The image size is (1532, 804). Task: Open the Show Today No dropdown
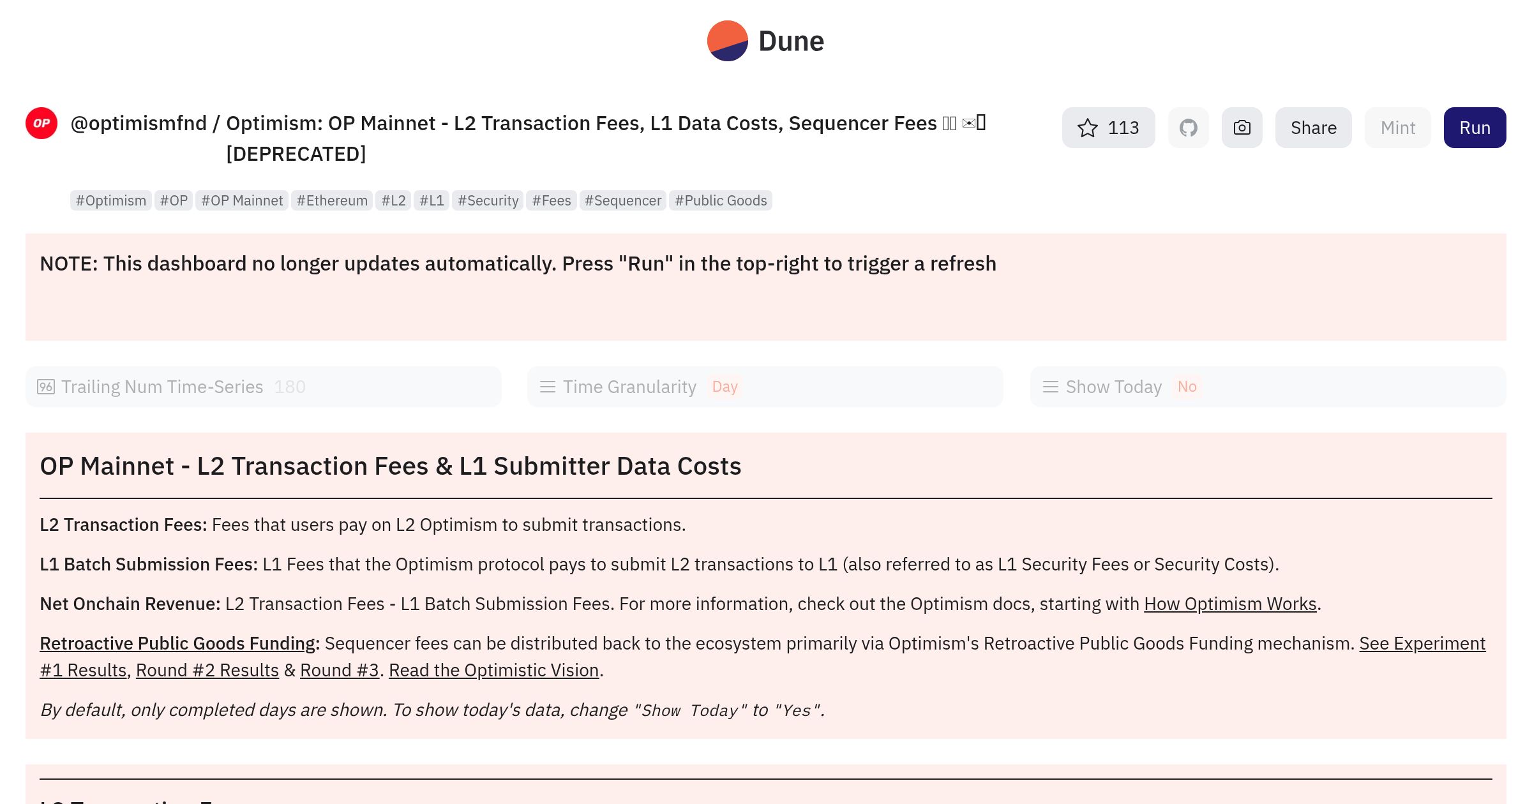coord(1187,387)
